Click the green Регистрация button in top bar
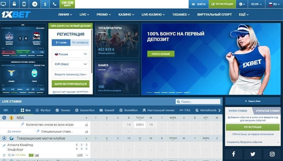This screenshot has width=283, height=161. 222,4
